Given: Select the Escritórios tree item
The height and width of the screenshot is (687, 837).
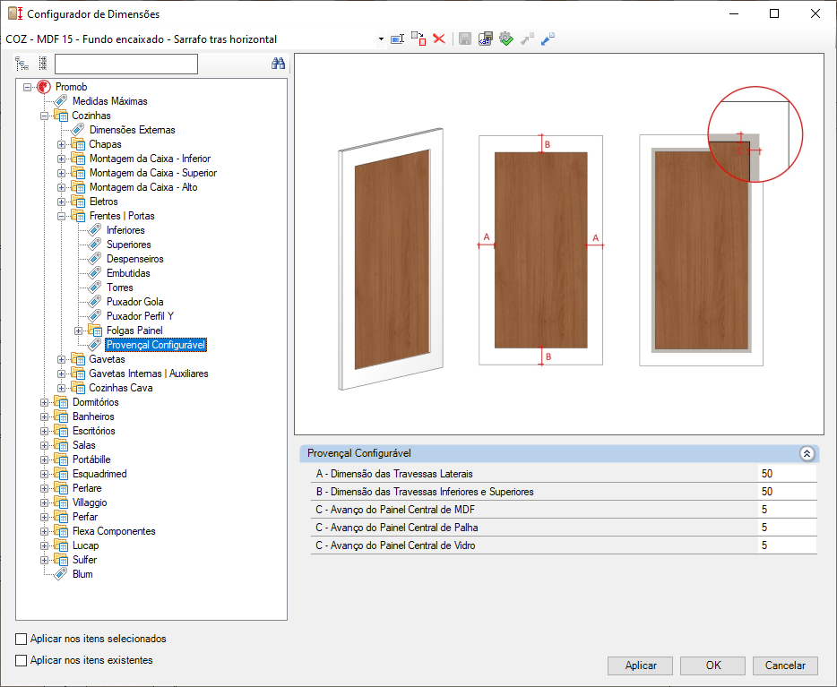Looking at the screenshot, I should [94, 431].
